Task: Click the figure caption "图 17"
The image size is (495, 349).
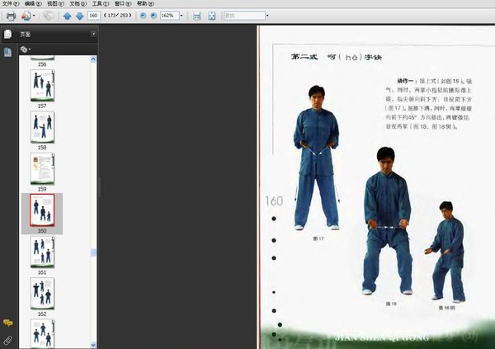Action: coord(318,238)
